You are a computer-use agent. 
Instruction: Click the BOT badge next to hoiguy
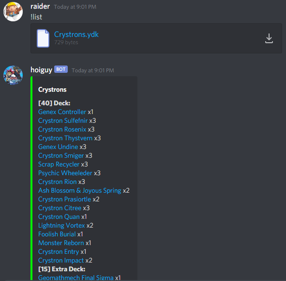click(61, 69)
